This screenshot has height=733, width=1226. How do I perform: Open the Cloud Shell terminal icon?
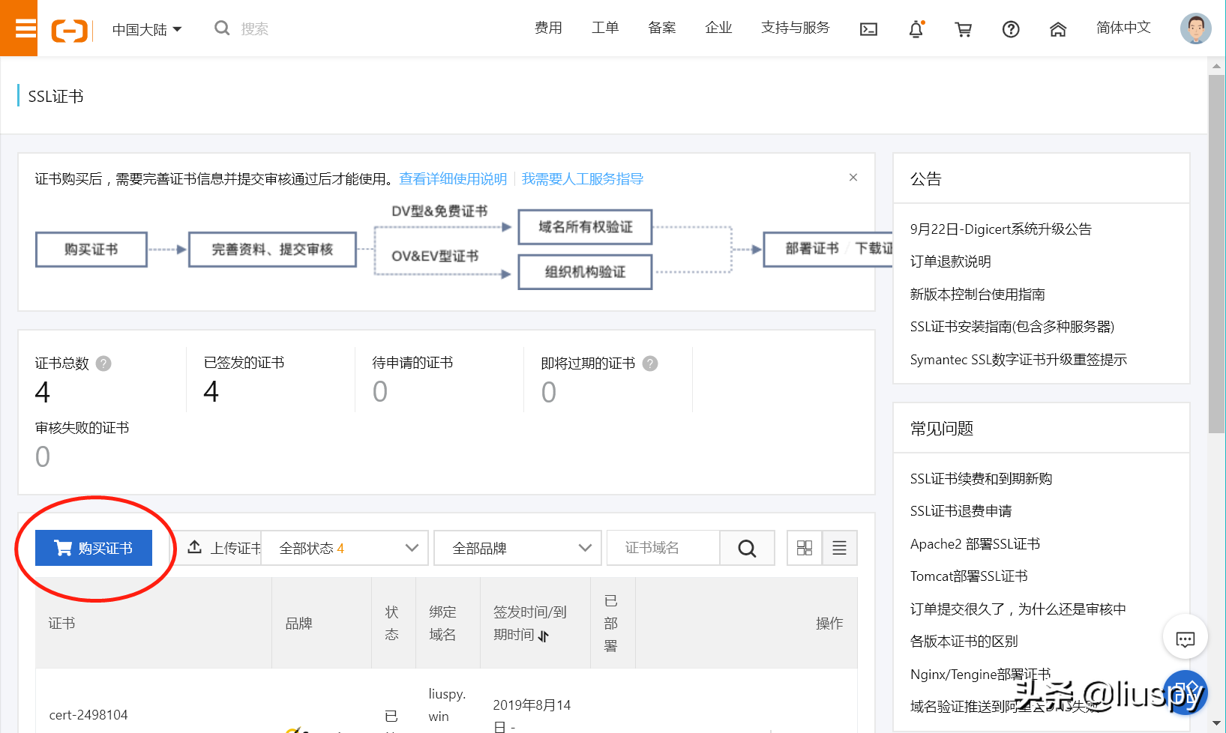pos(868,29)
